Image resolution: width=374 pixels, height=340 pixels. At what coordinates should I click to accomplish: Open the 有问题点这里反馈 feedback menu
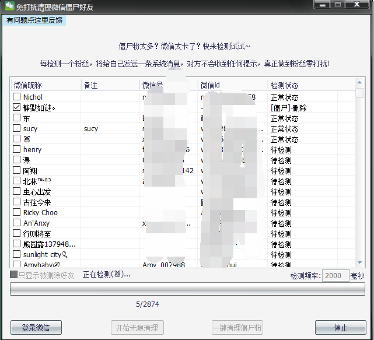[34, 20]
